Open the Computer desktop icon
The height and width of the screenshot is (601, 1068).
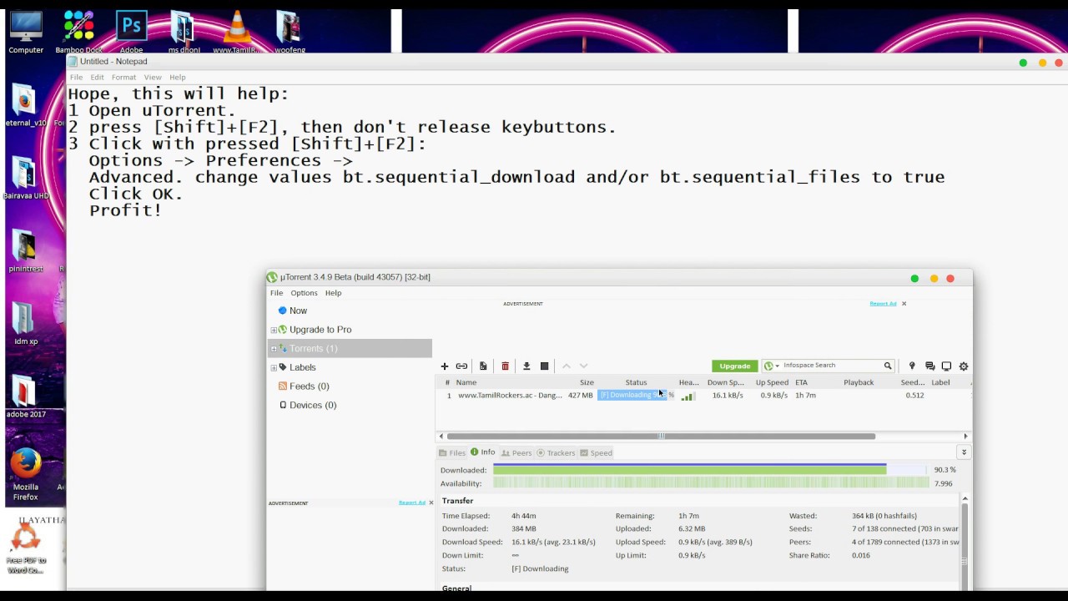(26, 33)
